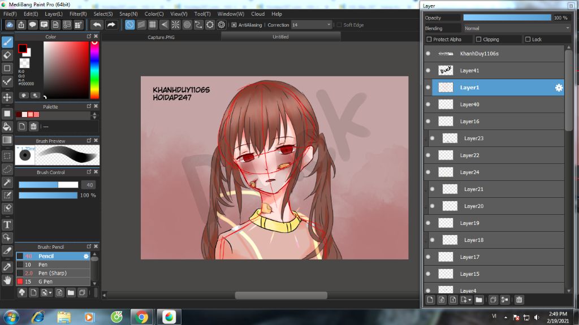Select the Eraser tool
This screenshot has width=579, height=325.
(x=7, y=55)
